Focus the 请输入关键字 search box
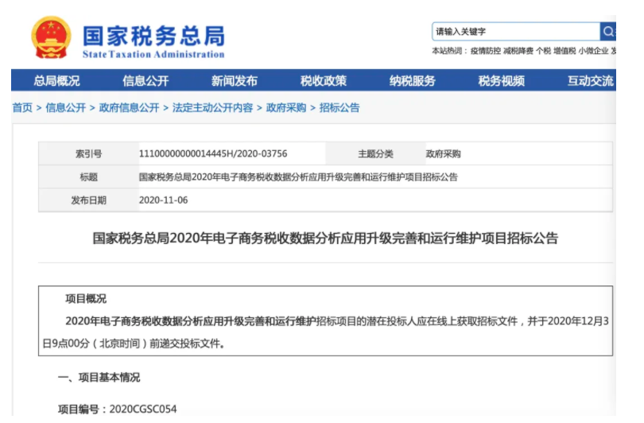This screenshot has height=423, width=644. coord(515,32)
